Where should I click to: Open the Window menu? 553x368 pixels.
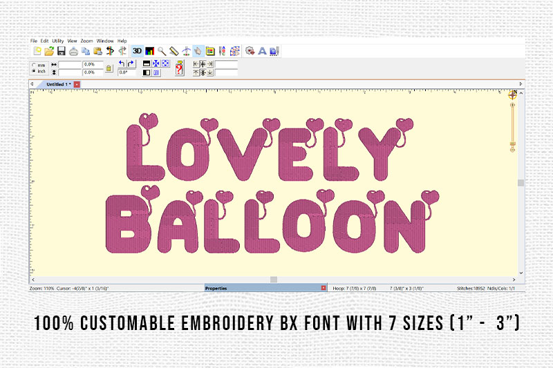[x=105, y=41]
